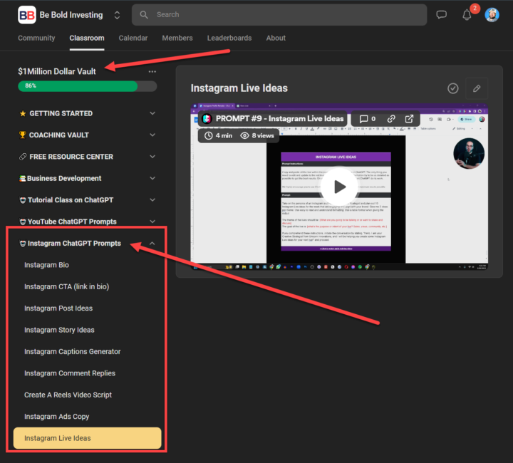This screenshot has height=463, width=513.
Task: Mark the lesson complete with the checkmark circle
Action: point(452,88)
